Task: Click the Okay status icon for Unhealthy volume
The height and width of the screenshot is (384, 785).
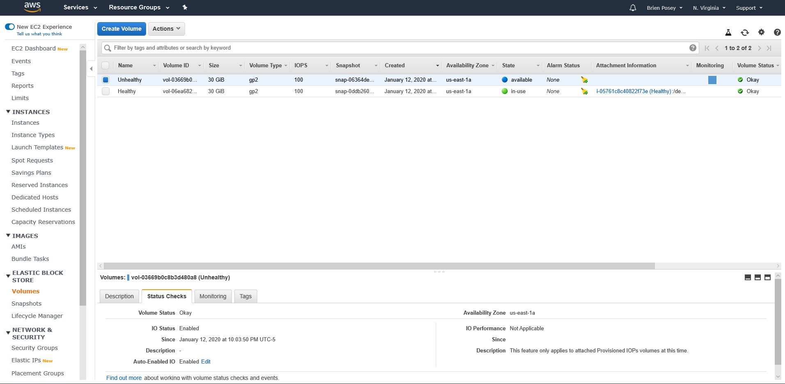Action: pyautogui.click(x=740, y=80)
